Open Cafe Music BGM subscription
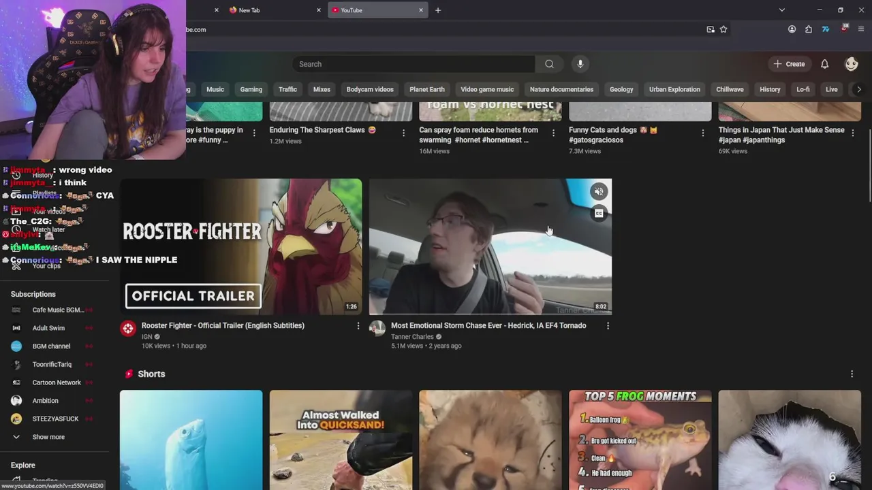 click(54, 310)
